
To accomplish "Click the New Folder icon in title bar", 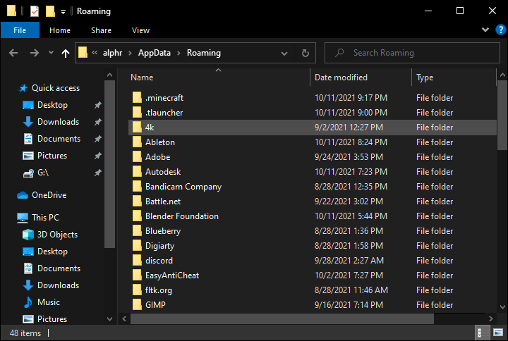I will [50, 11].
